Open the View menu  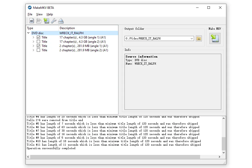pyautogui.click(x=39, y=14)
